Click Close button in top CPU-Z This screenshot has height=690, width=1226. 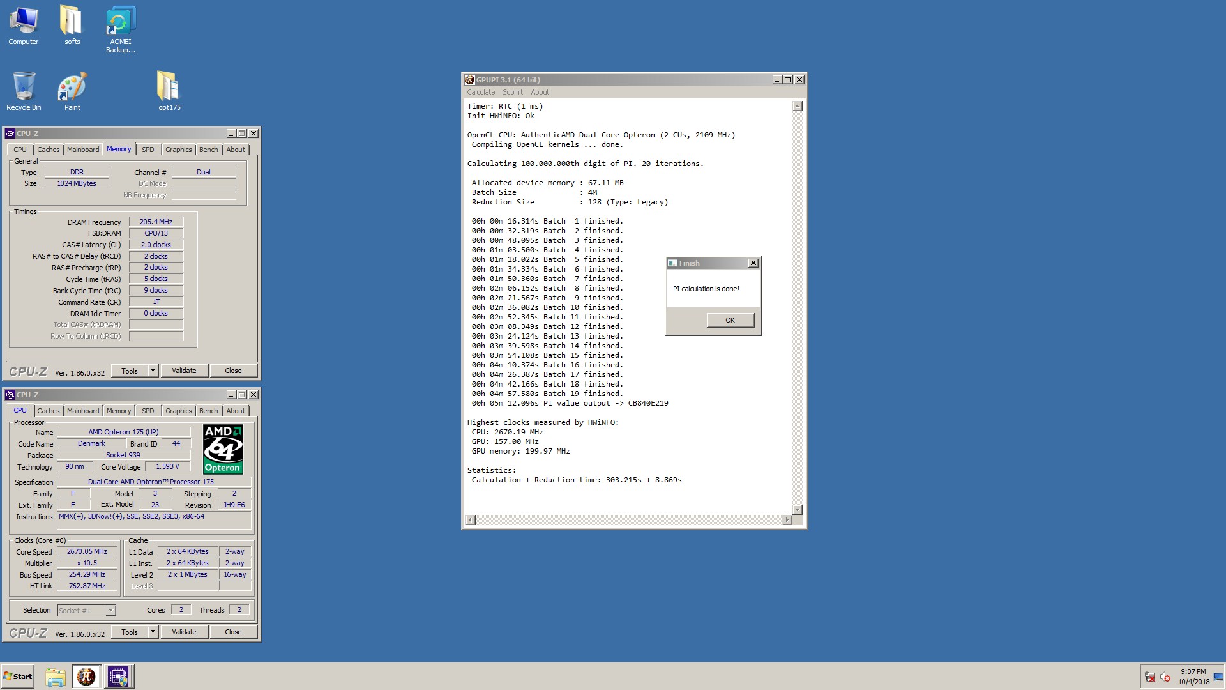pyautogui.click(x=233, y=371)
